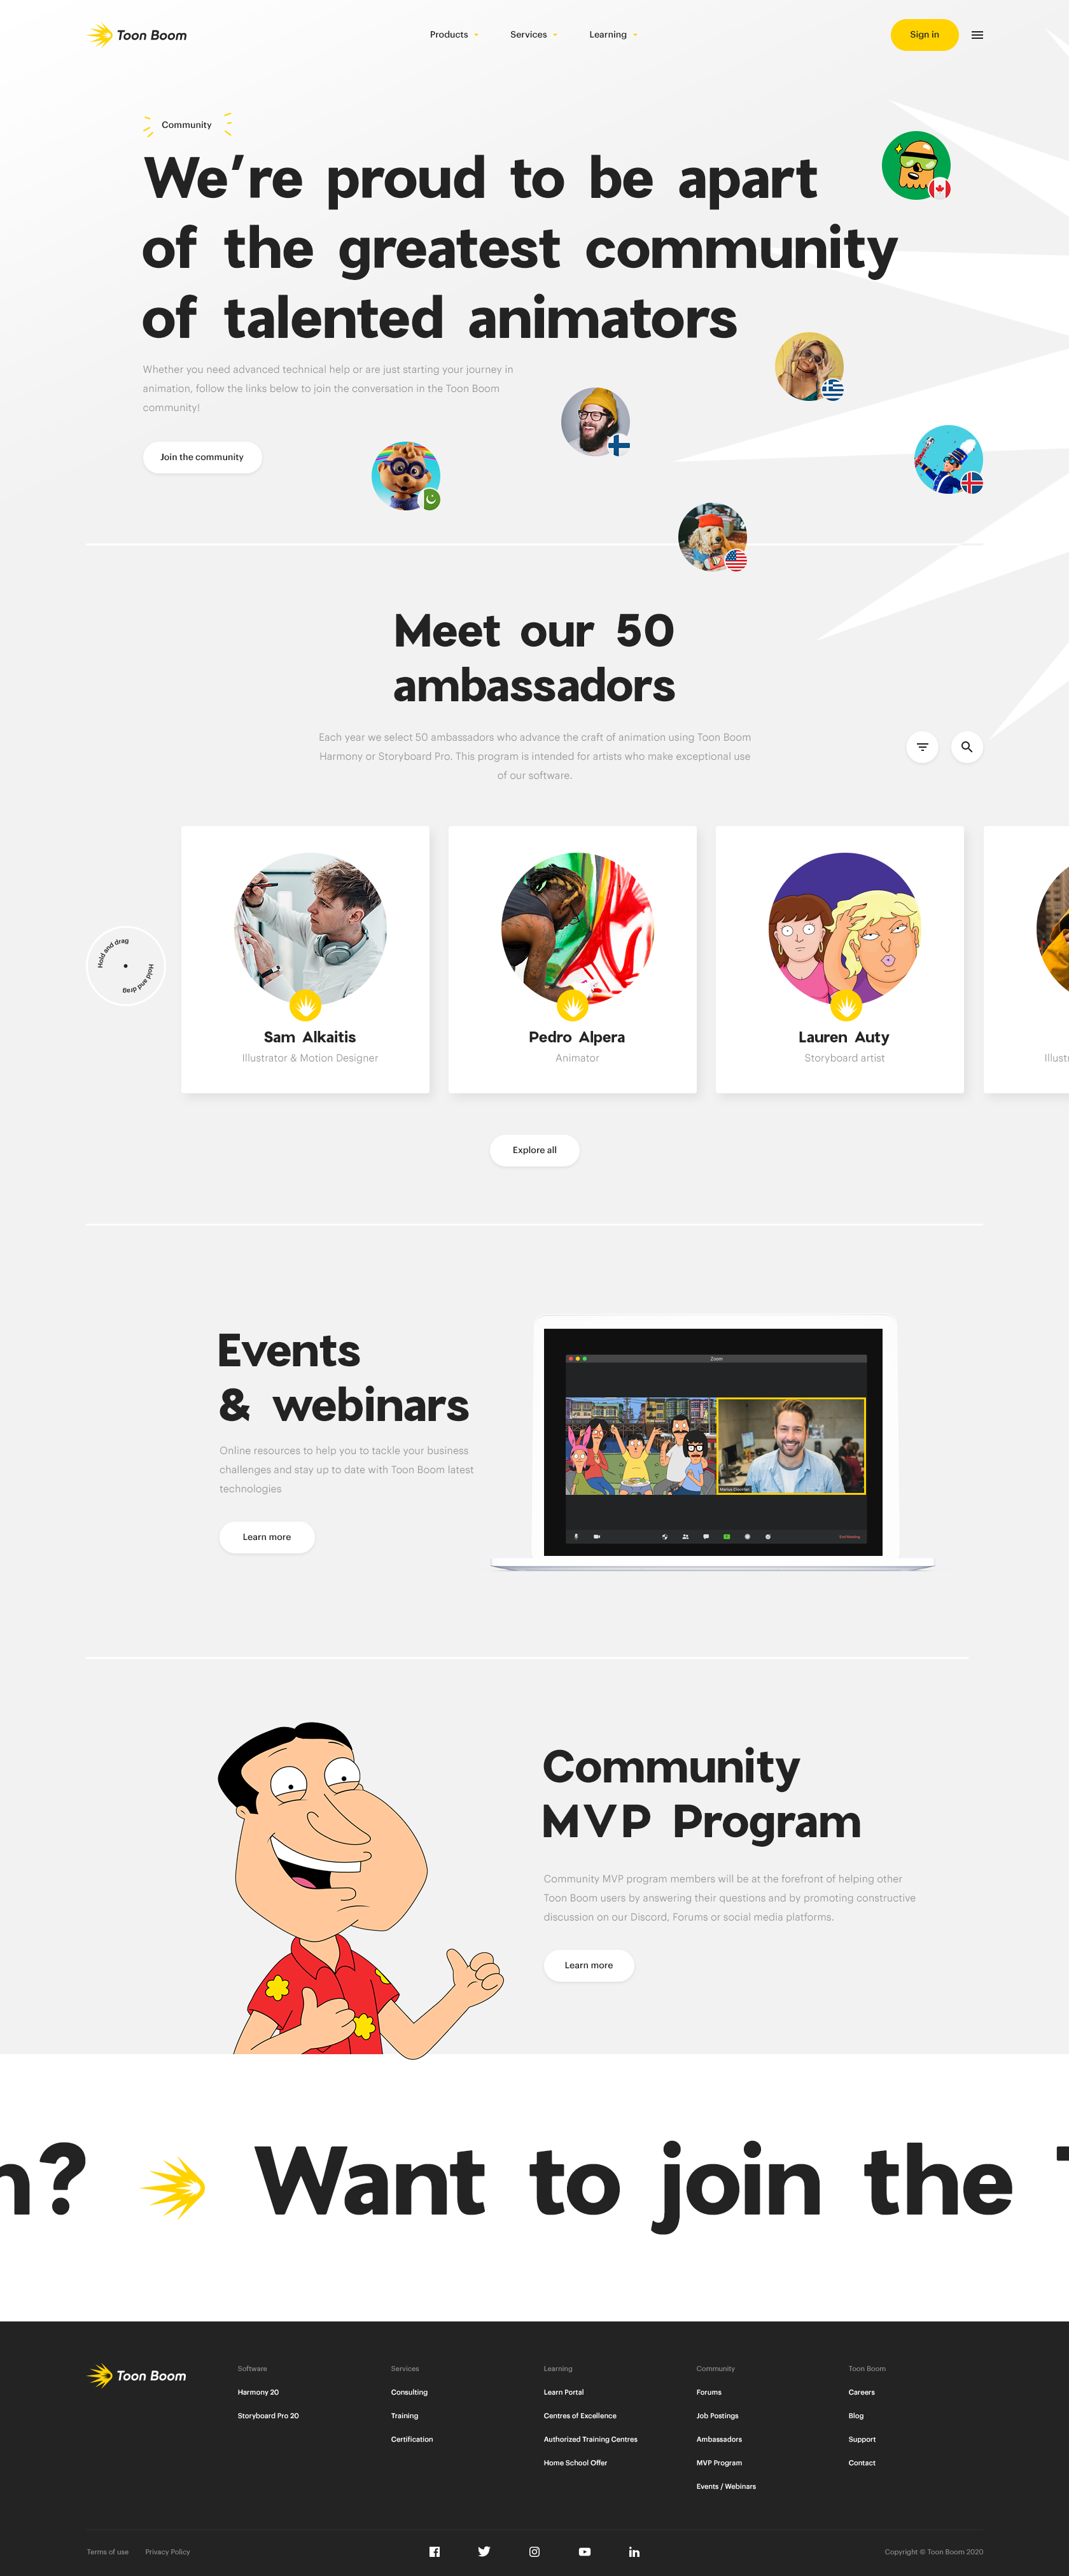The width and height of the screenshot is (1069, 2576).
Task: Expand the Services dropdown menu
Action: [534, 35]
